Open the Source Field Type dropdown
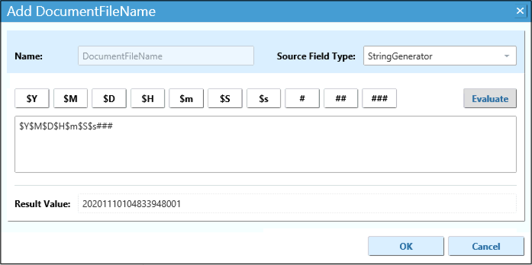532x265 pixels. 440,56
